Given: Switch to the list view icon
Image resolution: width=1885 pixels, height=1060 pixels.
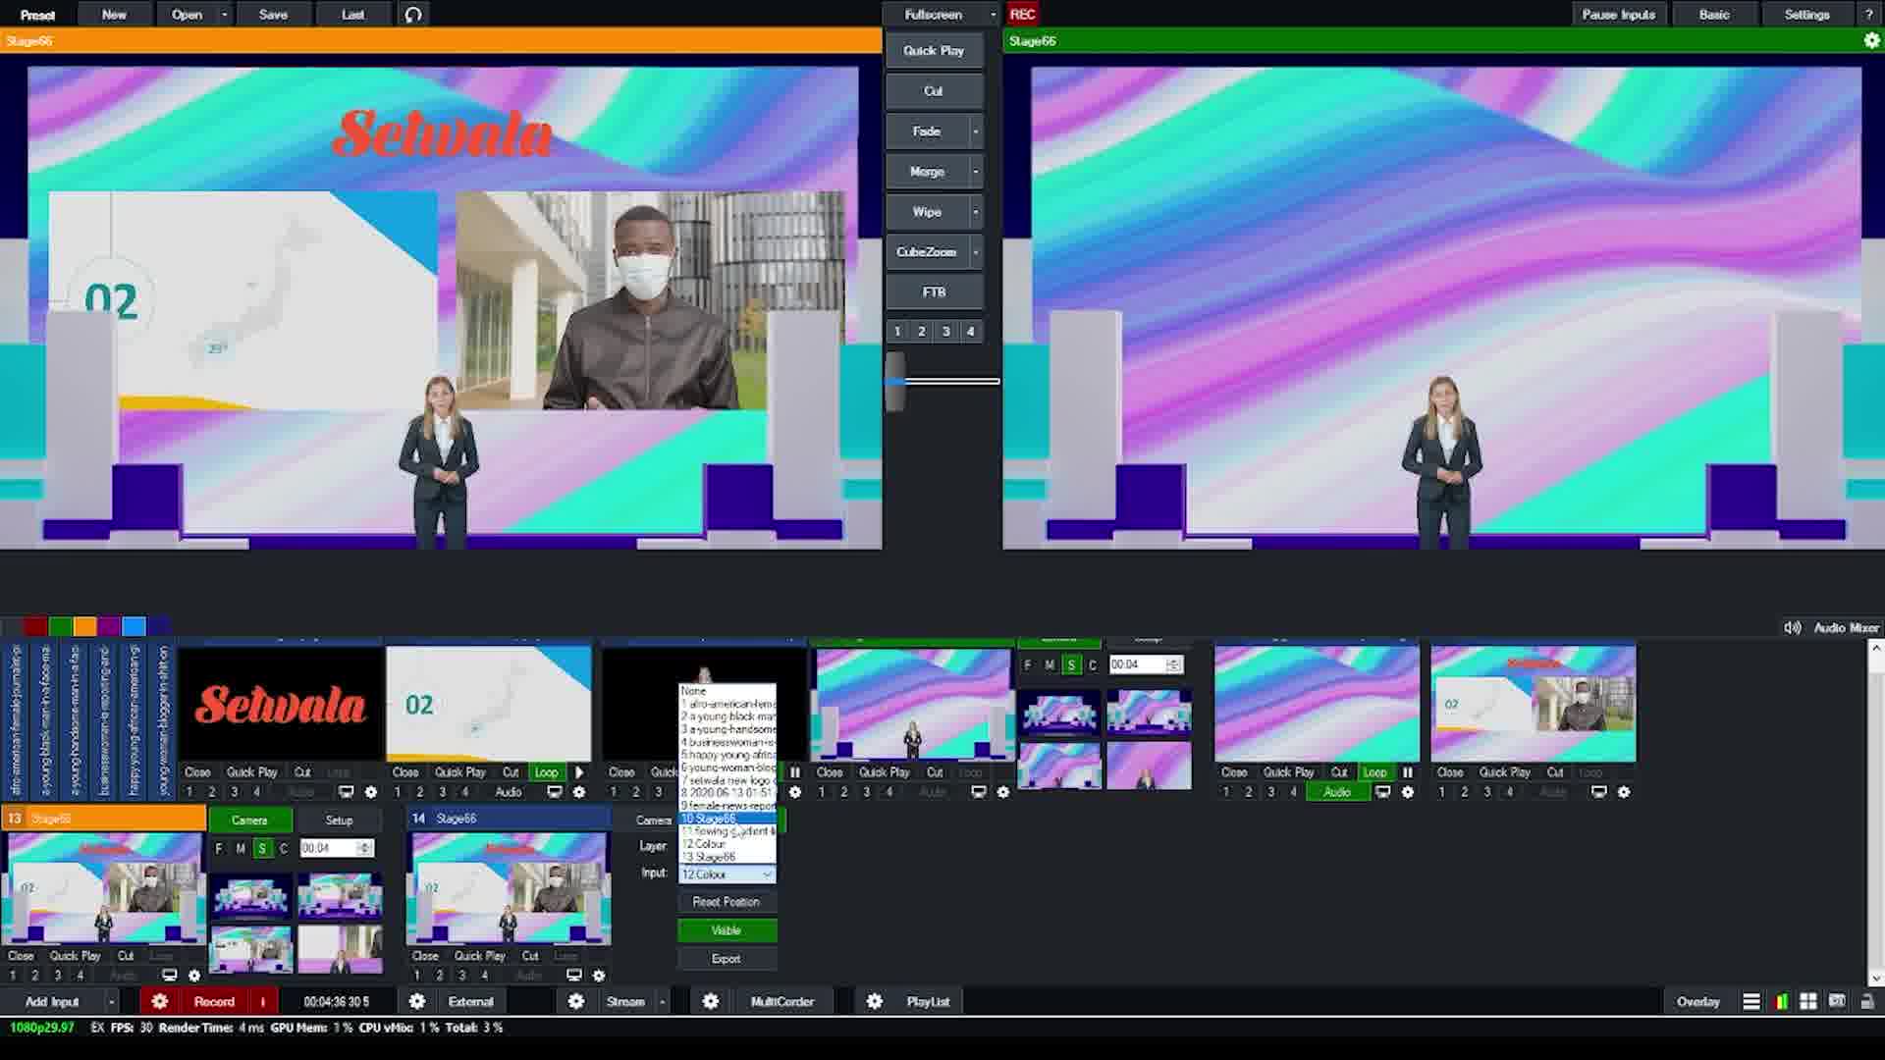Looking at the screenshot, I should tap(1751, 1001).
